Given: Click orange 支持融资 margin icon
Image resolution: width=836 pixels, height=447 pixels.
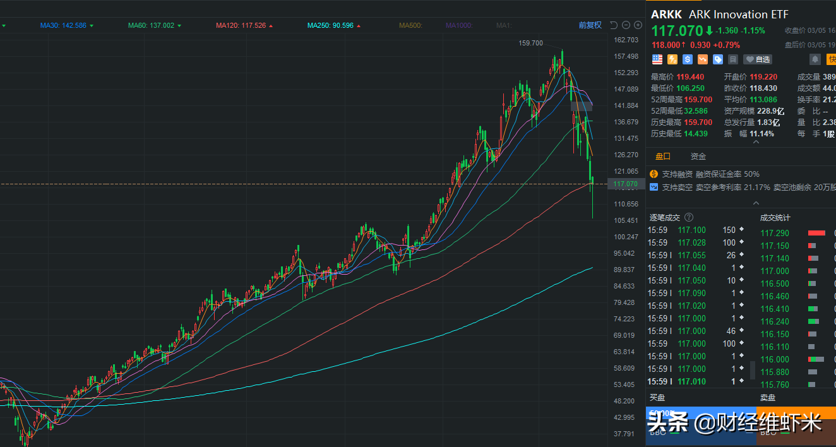Looking at the screenshot, I should point(654,174).
